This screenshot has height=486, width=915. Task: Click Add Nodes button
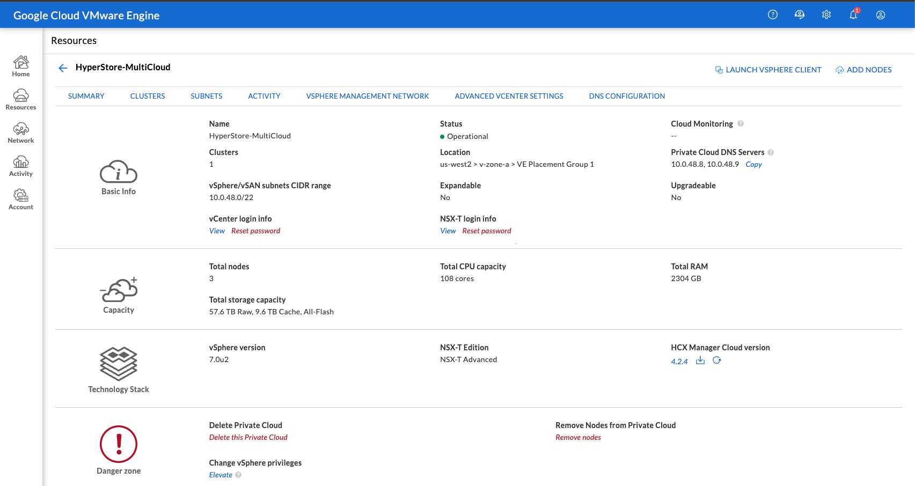click(x=864, y=70)
